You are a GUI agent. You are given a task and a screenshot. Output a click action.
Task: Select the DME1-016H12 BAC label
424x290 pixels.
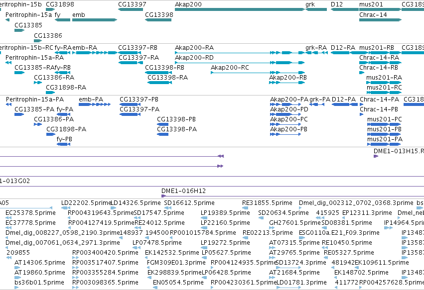coord(184,191)
